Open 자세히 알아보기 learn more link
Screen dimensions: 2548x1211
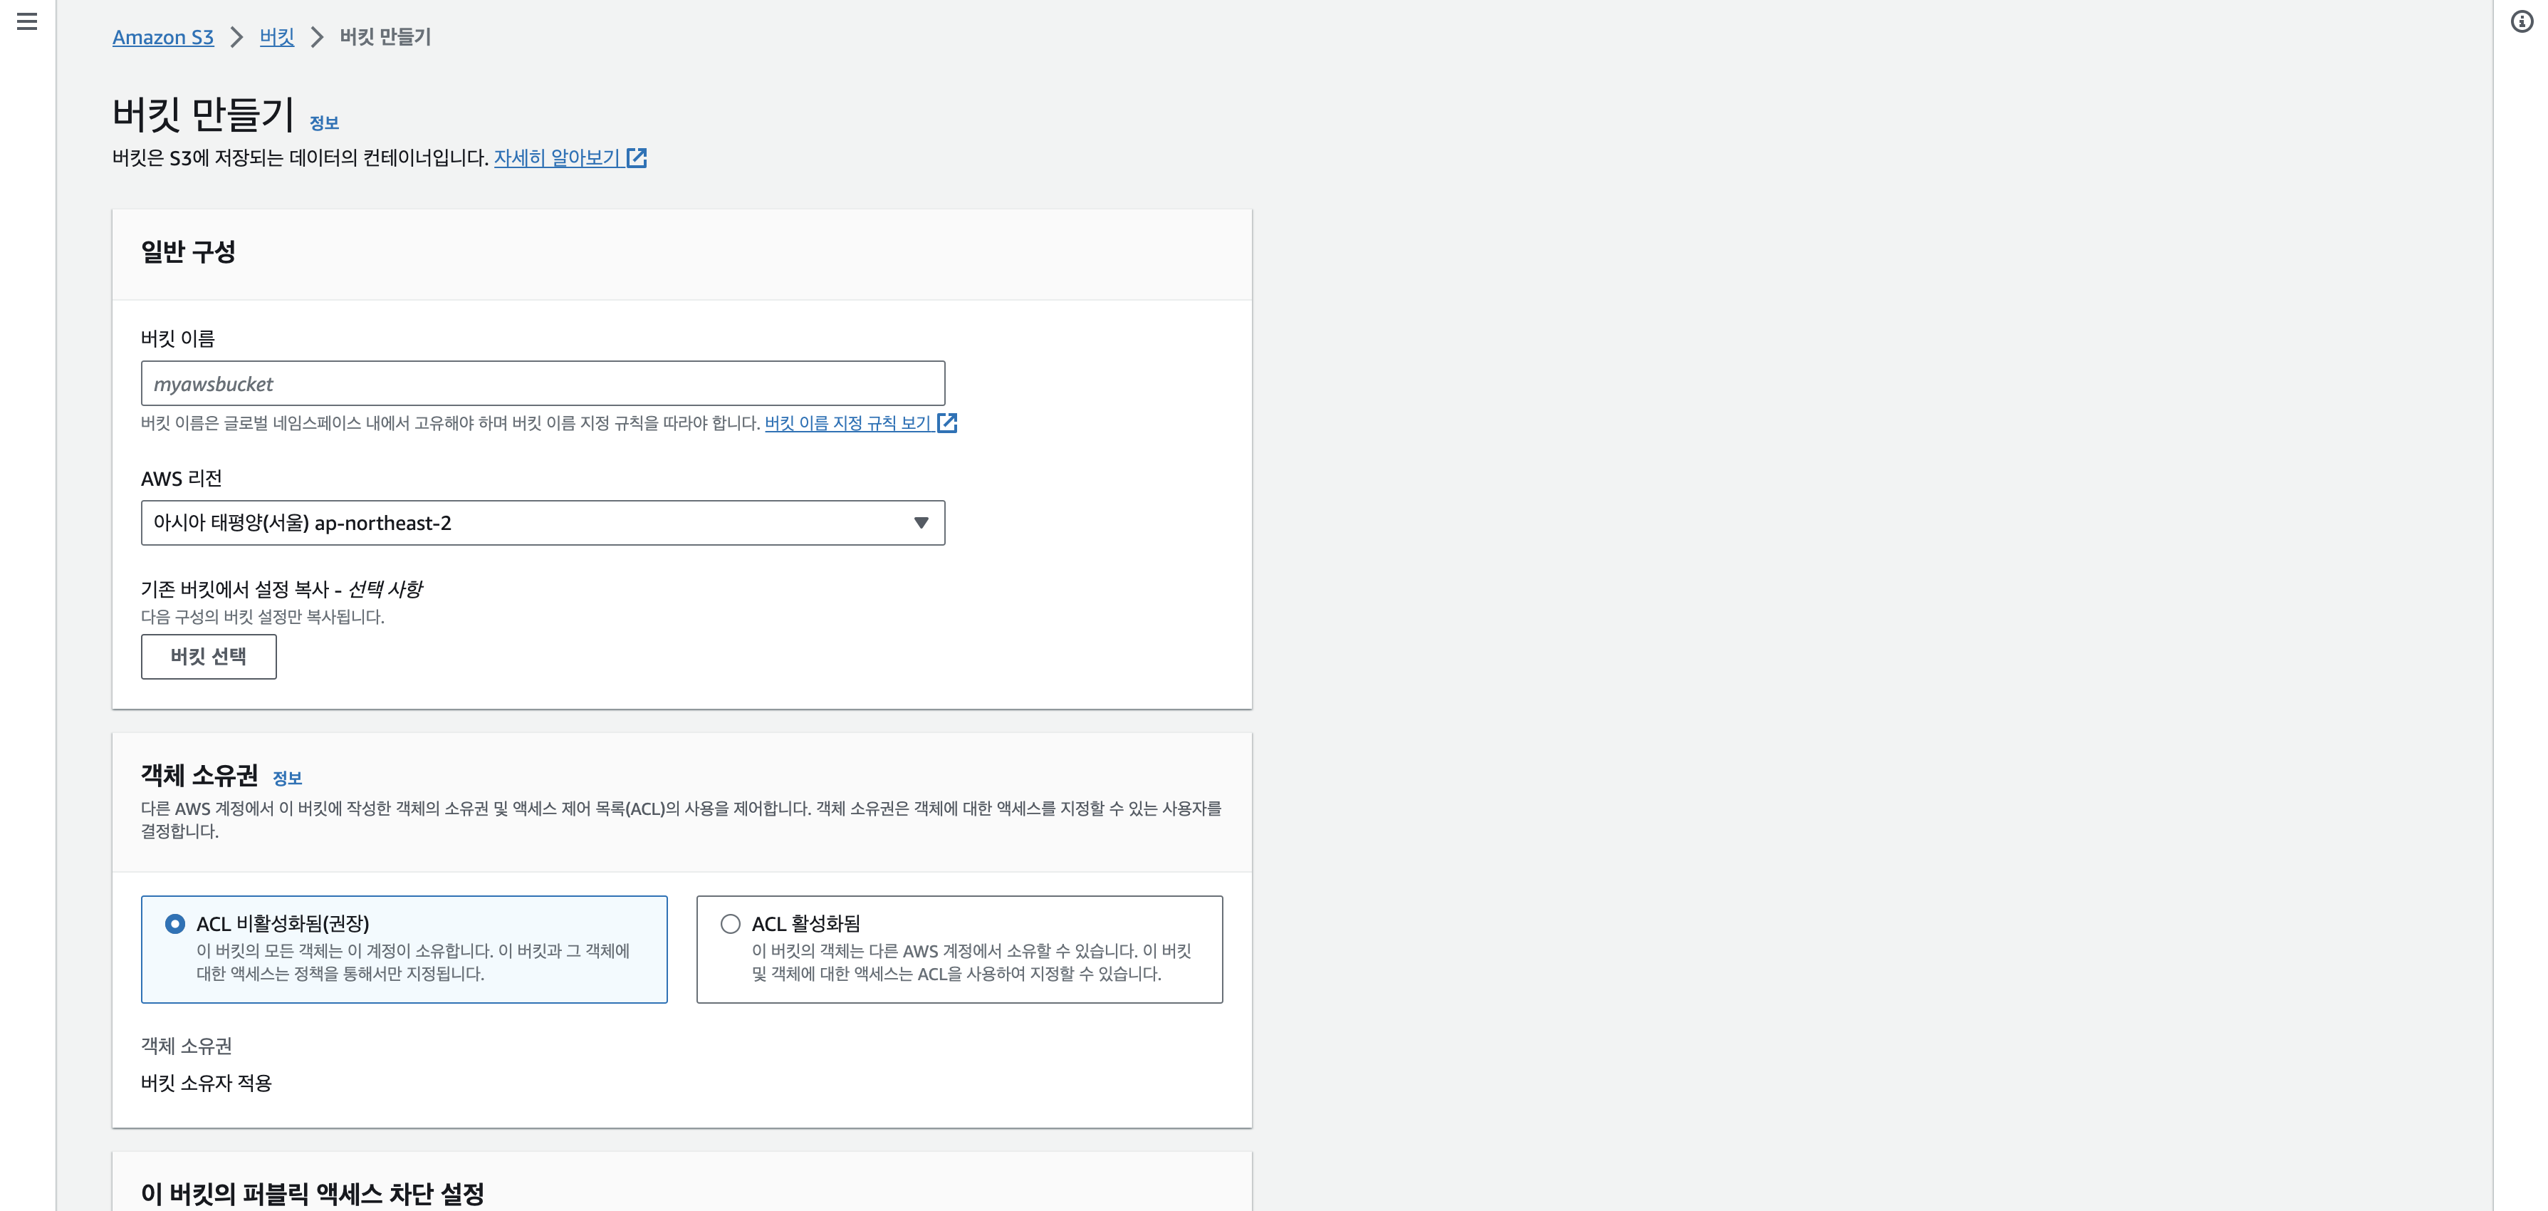[557, 158]
